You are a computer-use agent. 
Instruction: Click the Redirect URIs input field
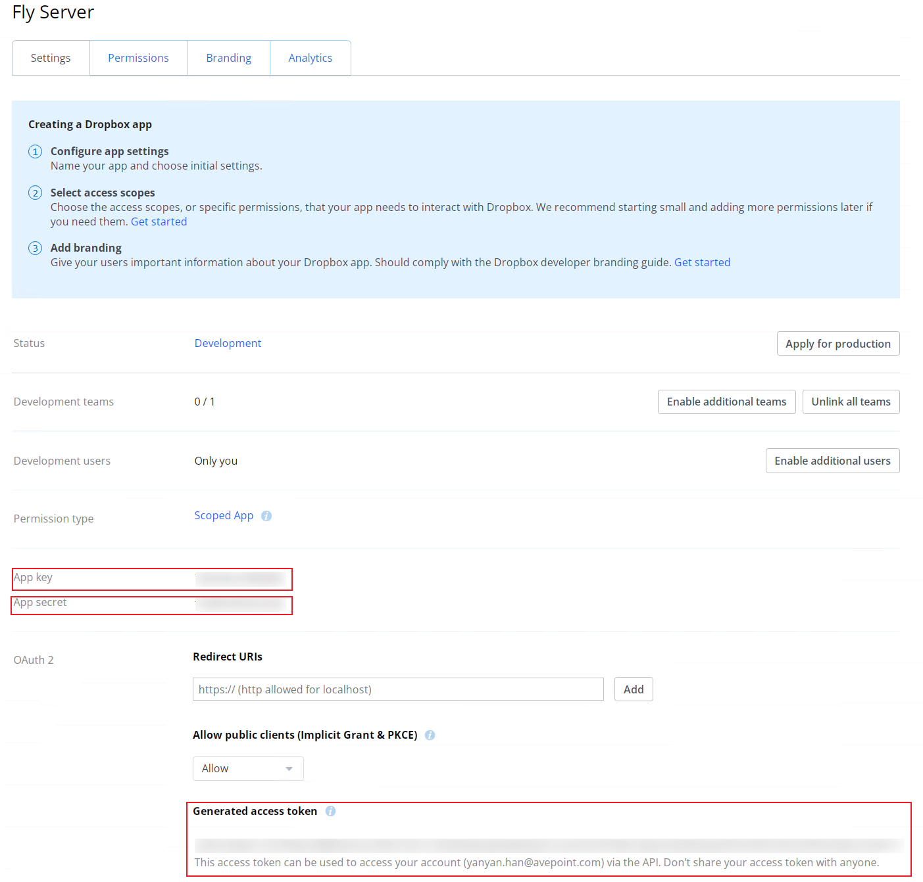(x=398, y=689)
